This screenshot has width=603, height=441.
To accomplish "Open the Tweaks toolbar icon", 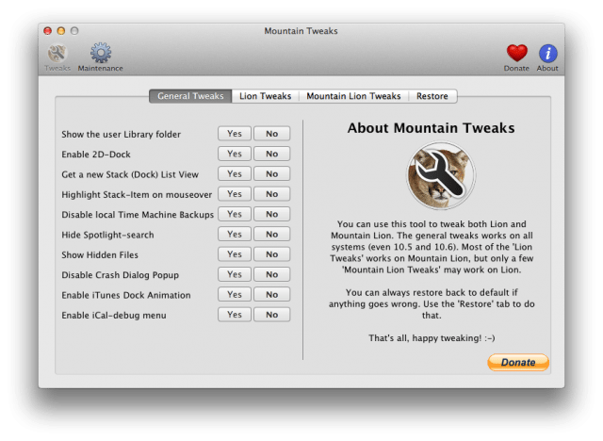I will coord(57,53).
